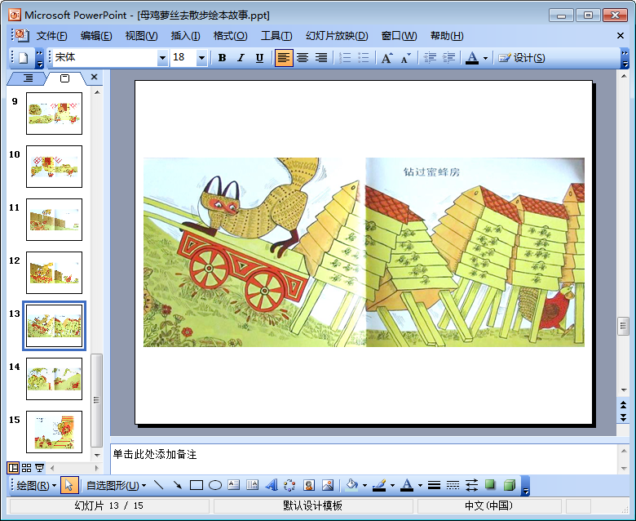Close the slide thumbnail pane

point(94,77)
